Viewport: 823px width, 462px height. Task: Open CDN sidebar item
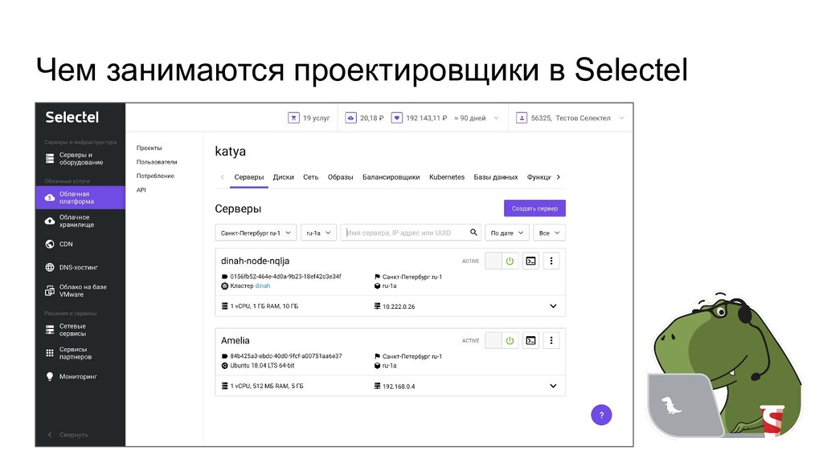click(x=80, y=244)
